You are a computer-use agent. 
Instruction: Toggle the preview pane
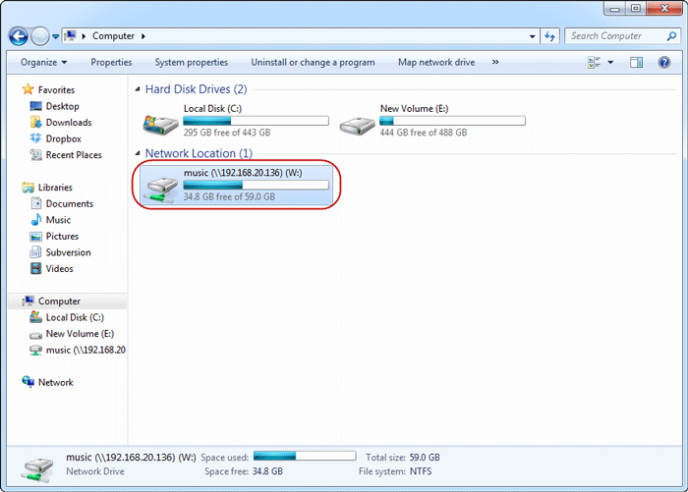[636, 62]
